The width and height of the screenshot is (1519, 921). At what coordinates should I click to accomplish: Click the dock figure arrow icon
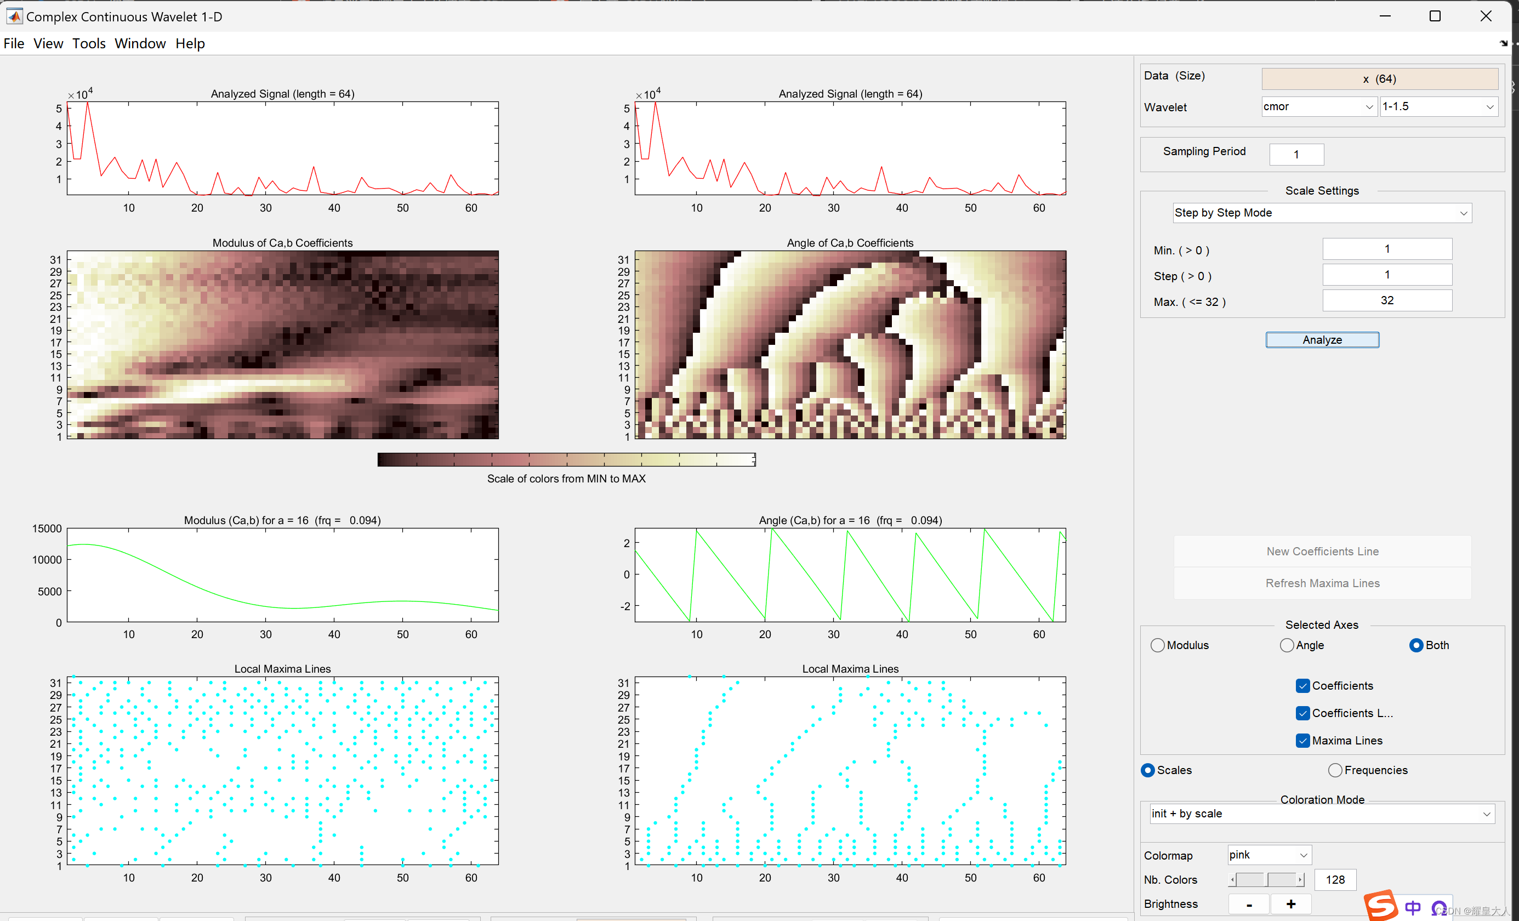tap(1503, 43)
